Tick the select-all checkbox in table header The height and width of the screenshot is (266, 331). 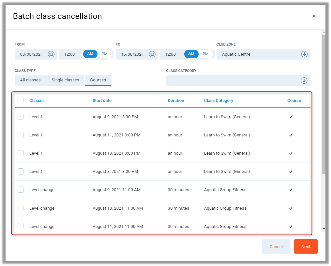(21, 100)
